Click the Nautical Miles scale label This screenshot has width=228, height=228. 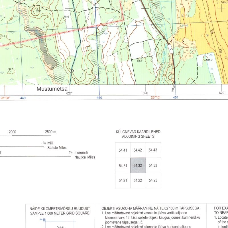[85, 157]
